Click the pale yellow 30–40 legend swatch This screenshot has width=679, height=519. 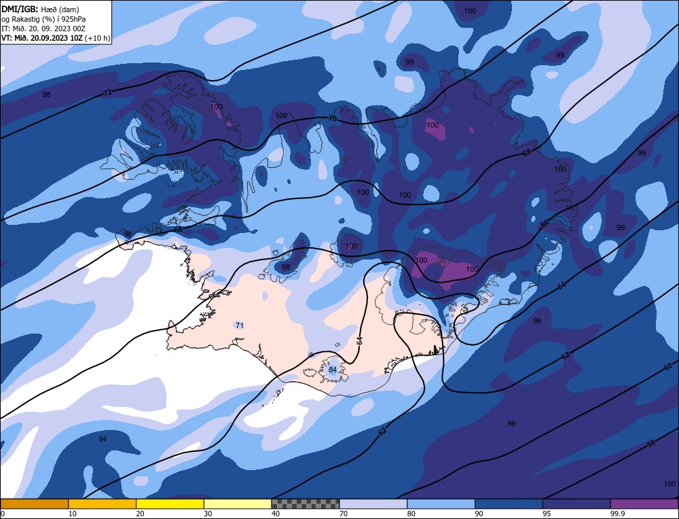click(238, 503)
